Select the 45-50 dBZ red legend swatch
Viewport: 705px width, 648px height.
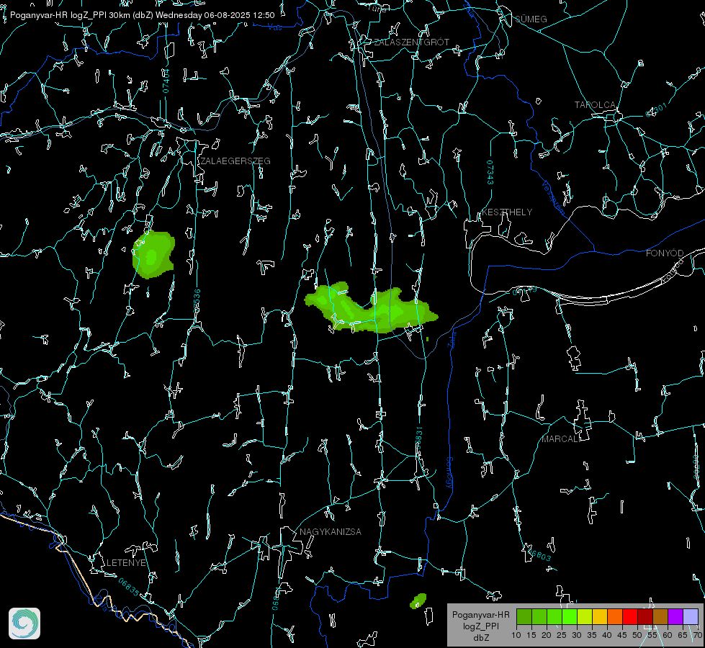630,616
